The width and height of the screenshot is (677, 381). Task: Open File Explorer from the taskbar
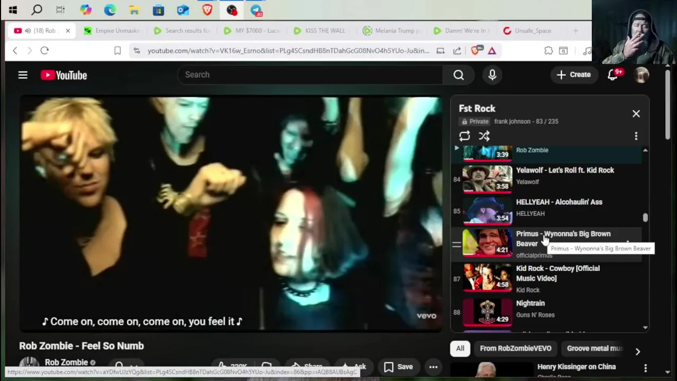134,10
